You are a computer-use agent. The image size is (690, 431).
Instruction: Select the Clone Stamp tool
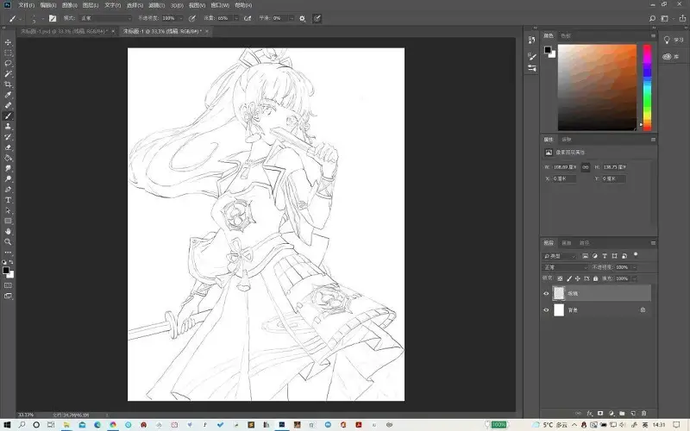pos(8,127)
